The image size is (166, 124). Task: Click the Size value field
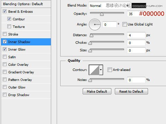[136, 50]
